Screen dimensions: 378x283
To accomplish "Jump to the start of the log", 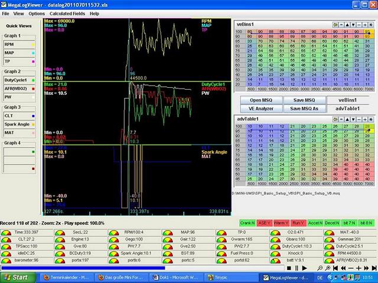I will [335, 268].
